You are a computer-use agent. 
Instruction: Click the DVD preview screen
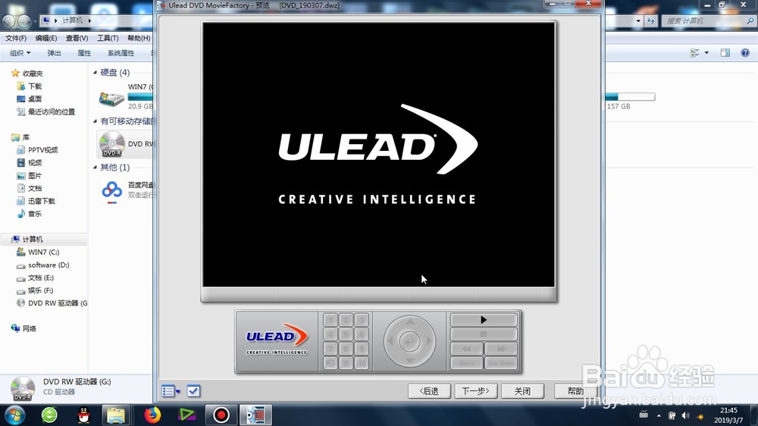coord(378,155)
